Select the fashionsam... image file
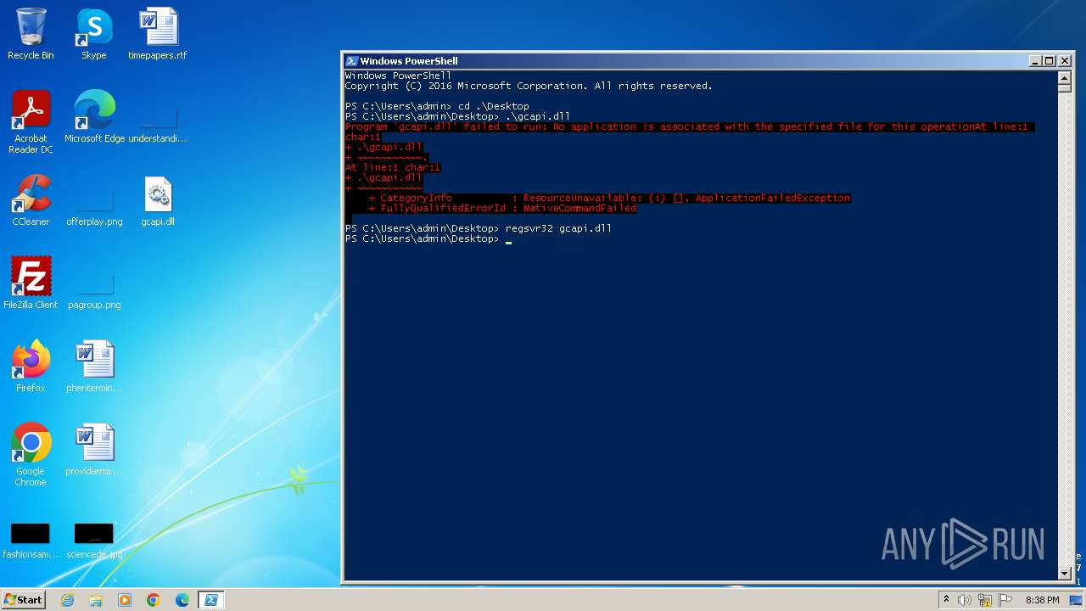This screenshot has width=1086, height=611. pyautogui.click(x=31, y=541)
